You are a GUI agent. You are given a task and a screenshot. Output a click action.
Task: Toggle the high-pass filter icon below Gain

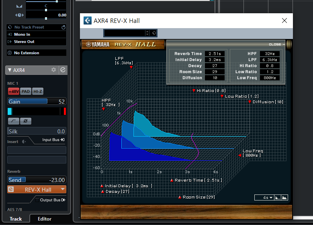tap(14, 121)
